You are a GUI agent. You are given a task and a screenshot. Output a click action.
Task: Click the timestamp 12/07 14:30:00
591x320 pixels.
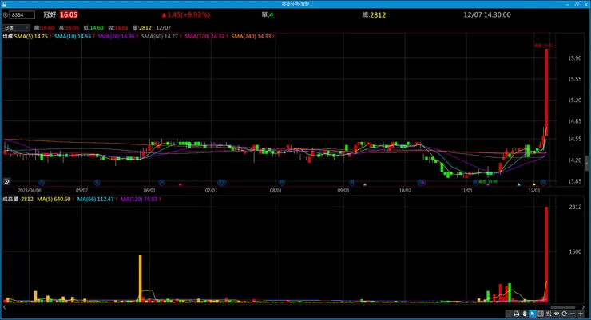click(487, 14)
